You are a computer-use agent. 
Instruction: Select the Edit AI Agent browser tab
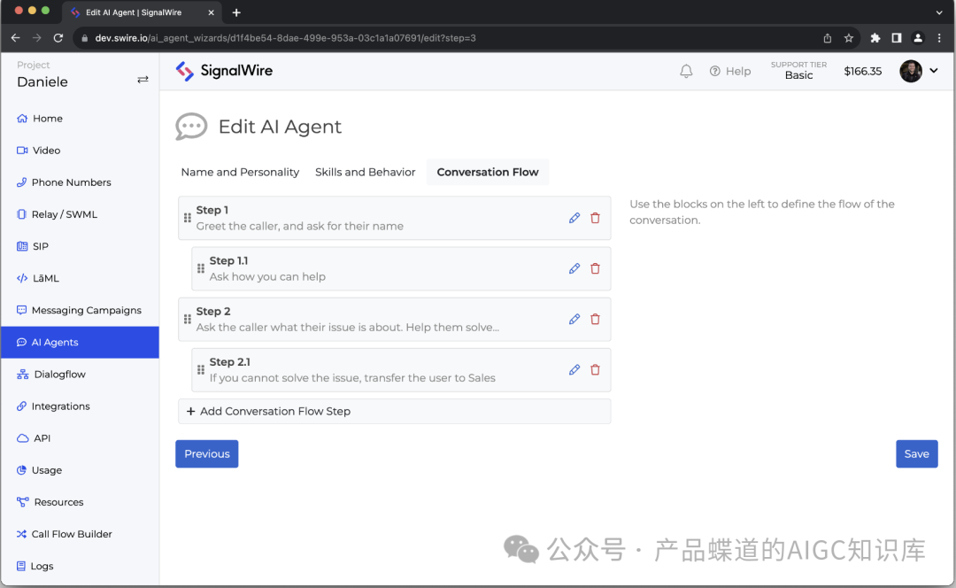(142, 12)
